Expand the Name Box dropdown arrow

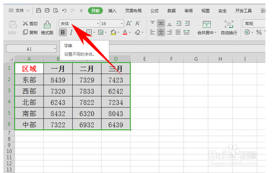tap(55, 49)
